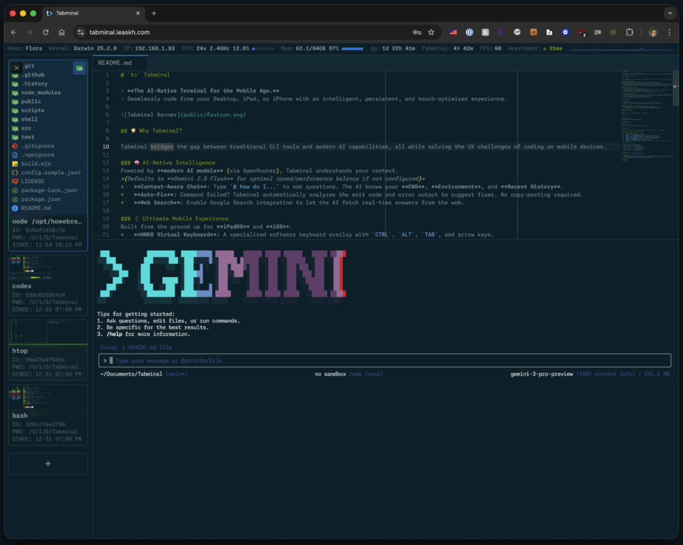Bookmark this page with the star
This screenshot has width=683, height=545.
click(431, 32)
